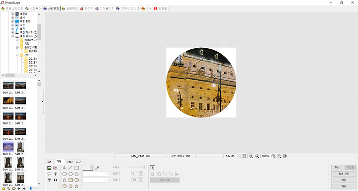Click the back arrow below thumbnails
The image size is (358, 191).
19,189
